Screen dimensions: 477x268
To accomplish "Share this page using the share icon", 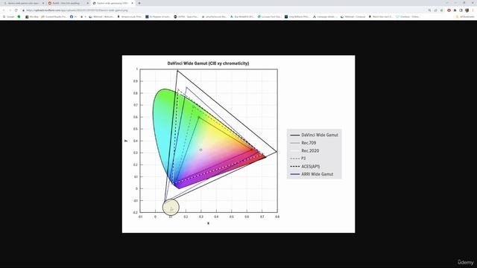I will 435,10.
